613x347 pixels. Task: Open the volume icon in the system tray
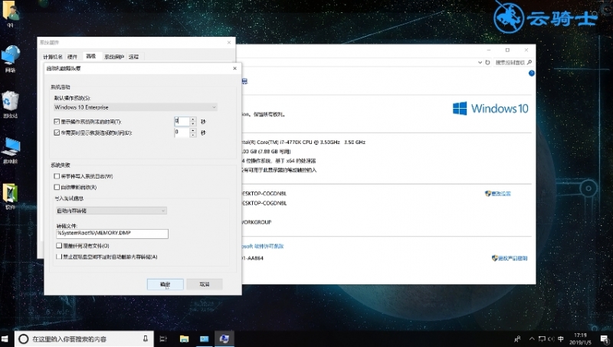[x=551, y=339]
